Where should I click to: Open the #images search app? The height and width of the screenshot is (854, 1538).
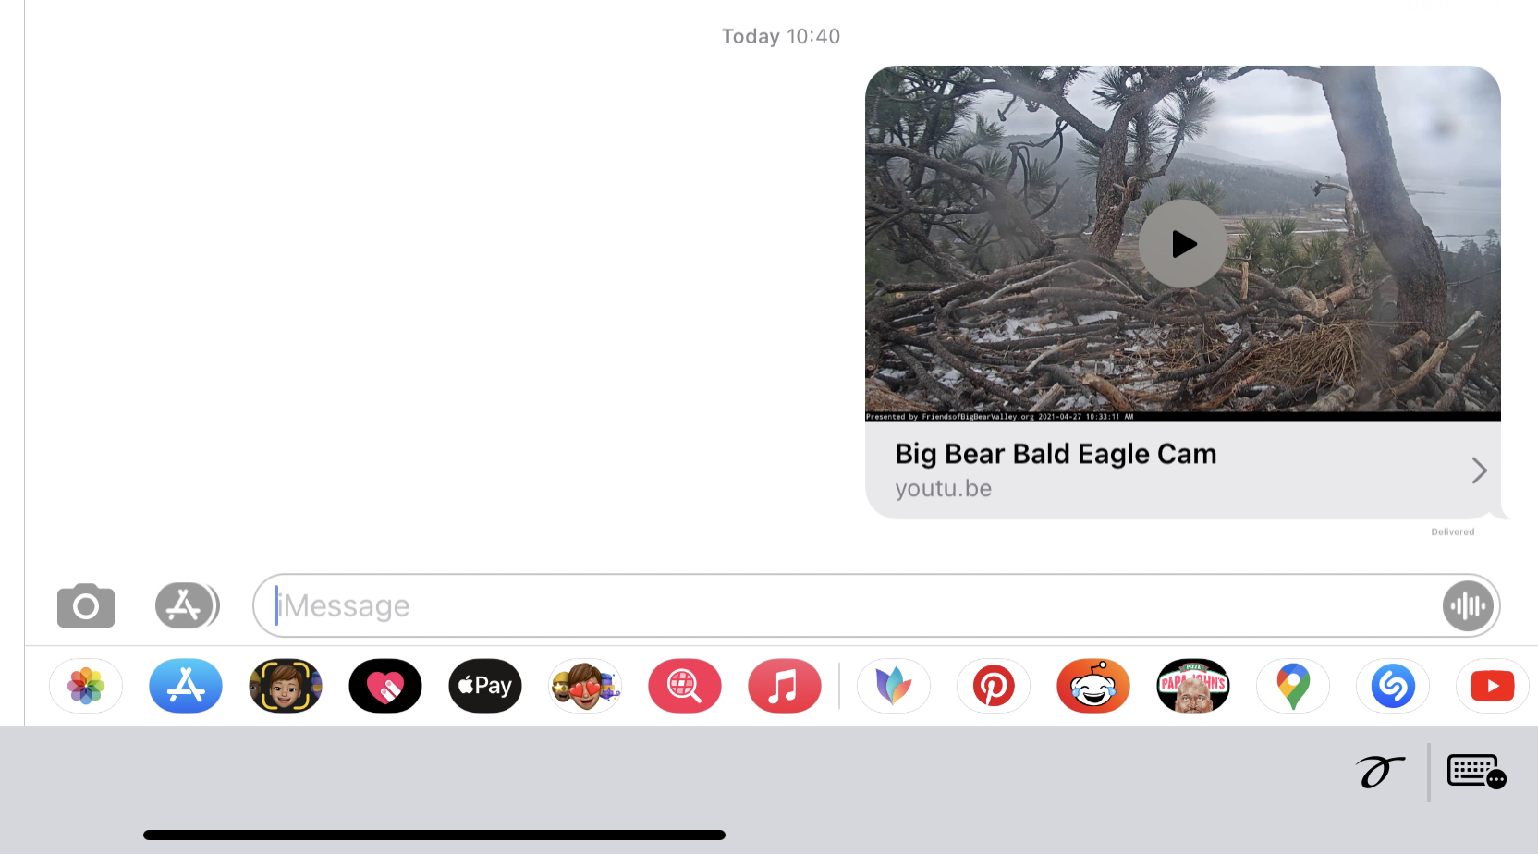click(x=685, y=686)
